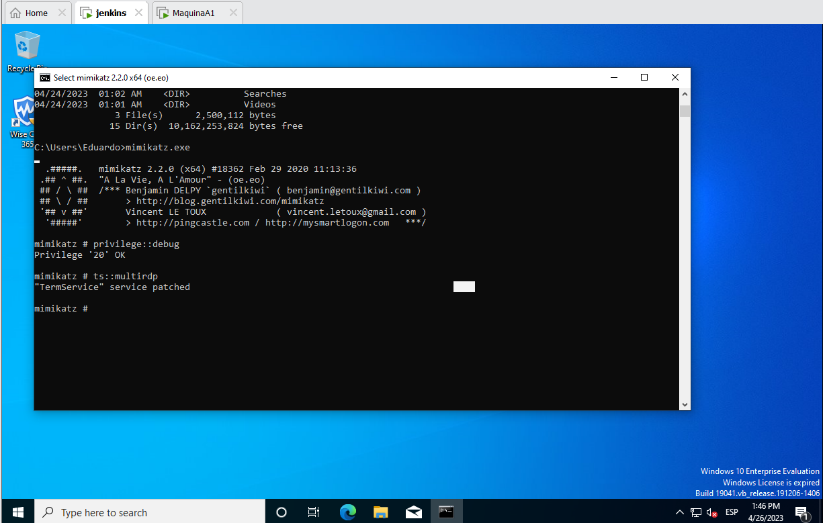Click the last empty 'mimikatz #' prompt
Screen dimensions: 823x523
coord(61,309)
